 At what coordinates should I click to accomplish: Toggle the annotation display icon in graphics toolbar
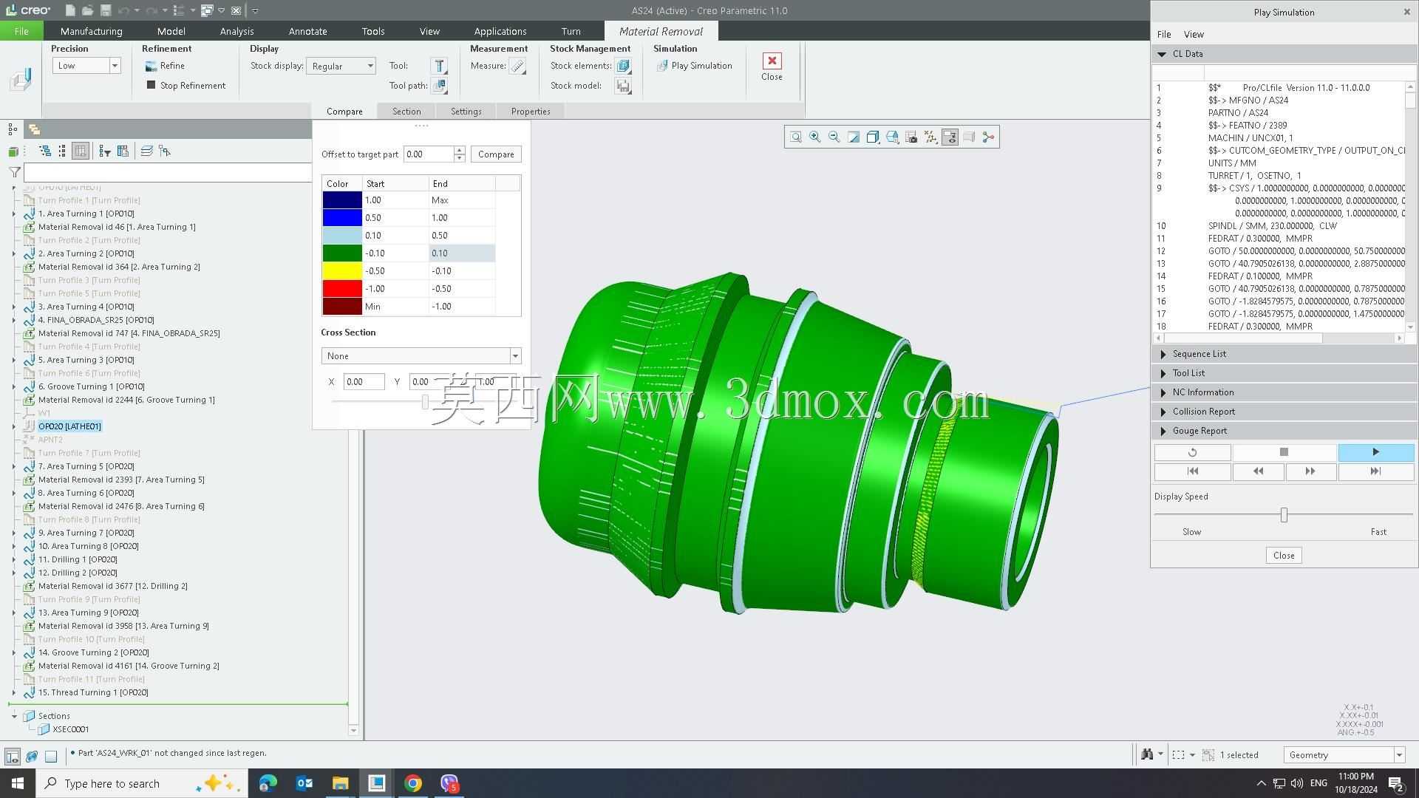950,137
